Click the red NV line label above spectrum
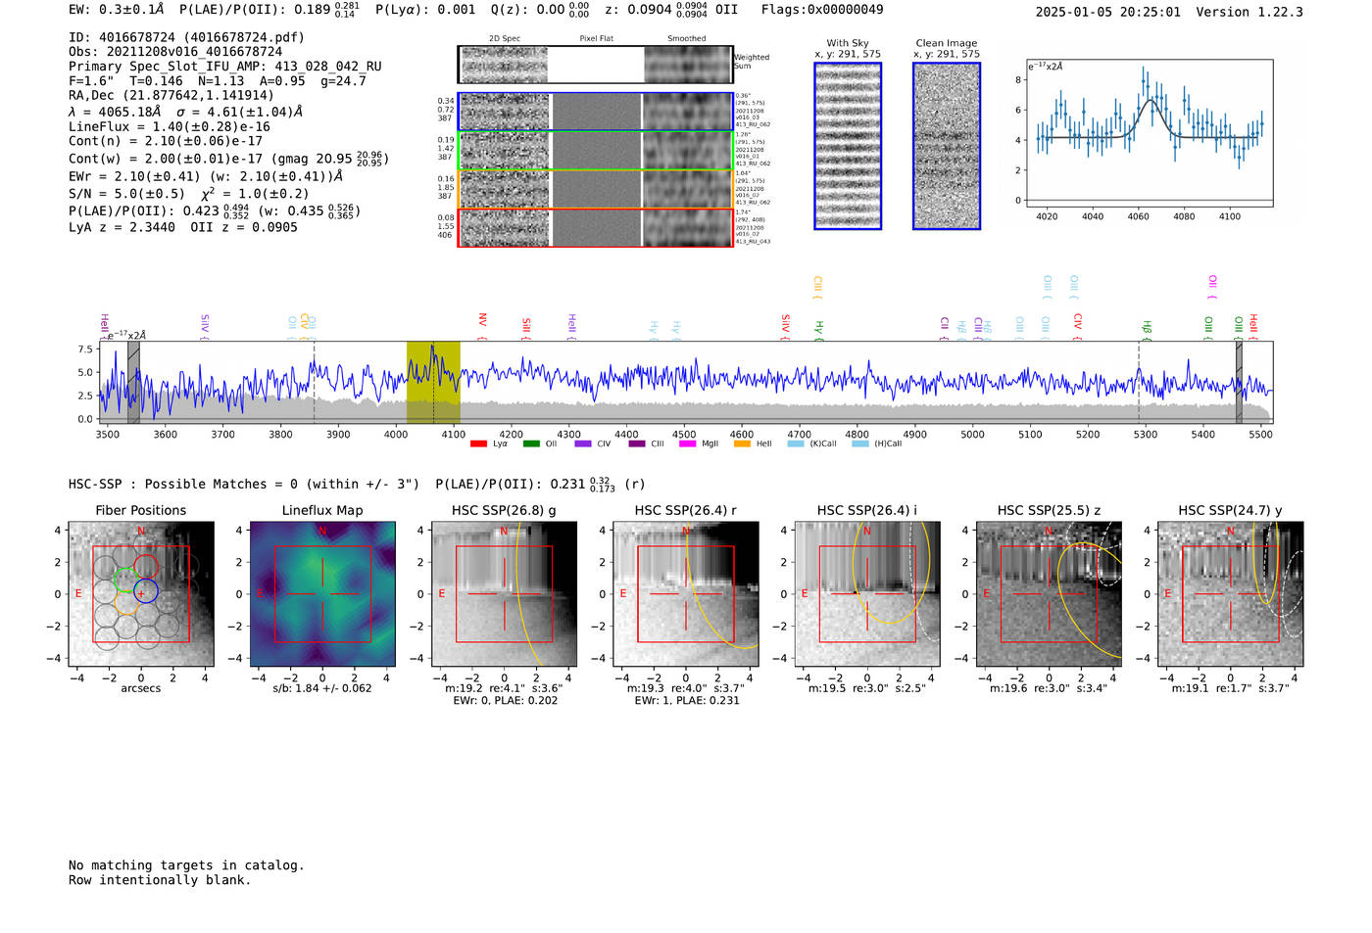 482,323
